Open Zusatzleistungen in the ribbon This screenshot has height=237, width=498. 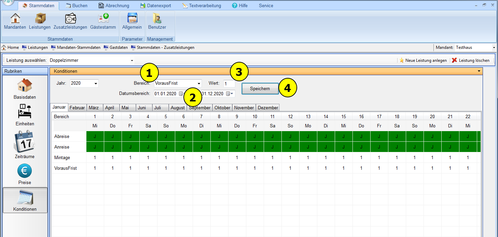(x=70, y=21)
